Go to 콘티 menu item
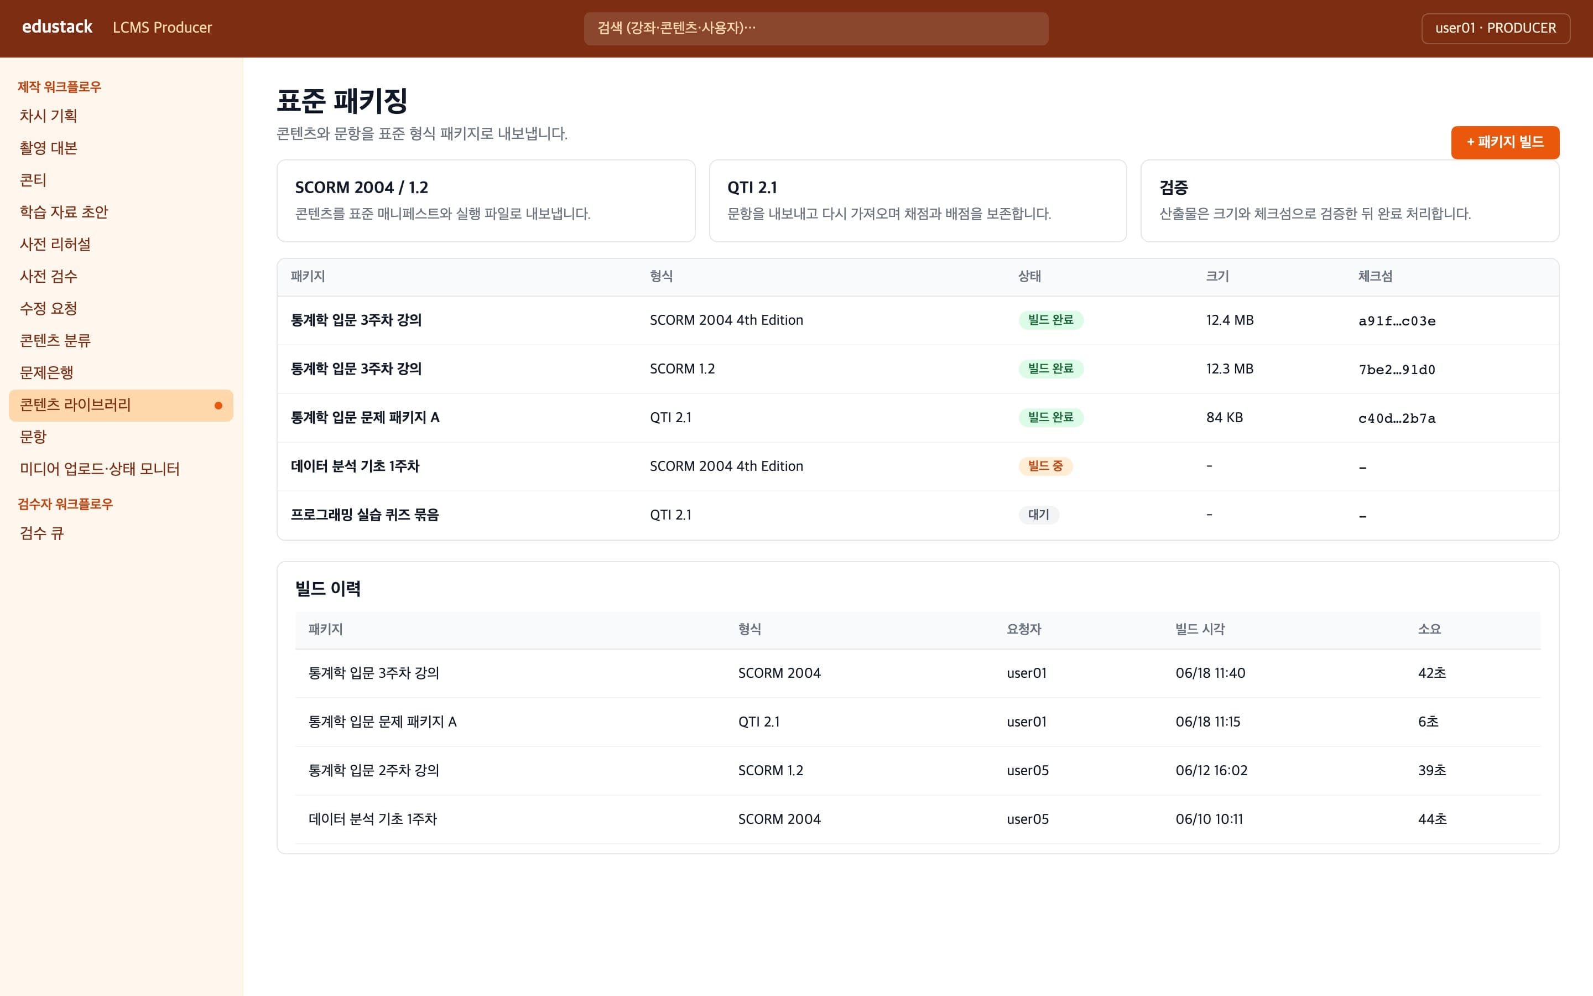The width and height of the screenshot is (1593, 996). point(121,180)
